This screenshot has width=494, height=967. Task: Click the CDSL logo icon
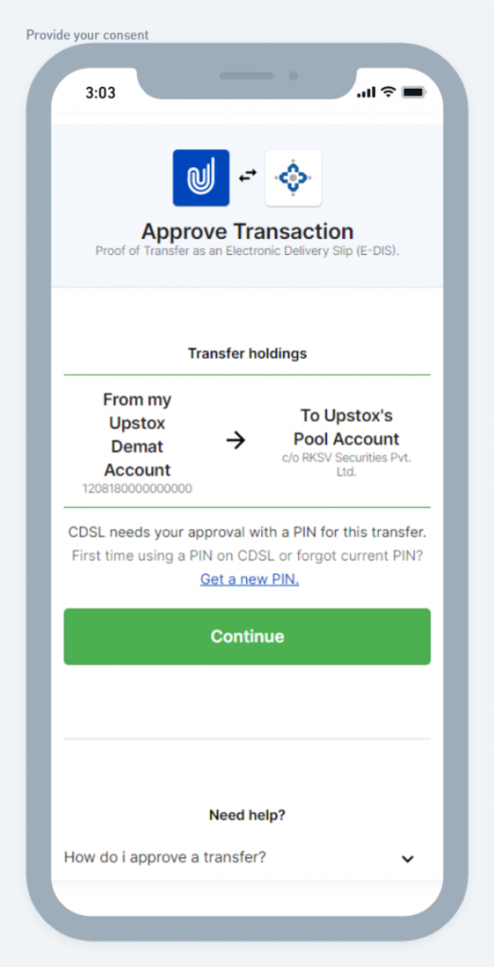coord(293,178)
